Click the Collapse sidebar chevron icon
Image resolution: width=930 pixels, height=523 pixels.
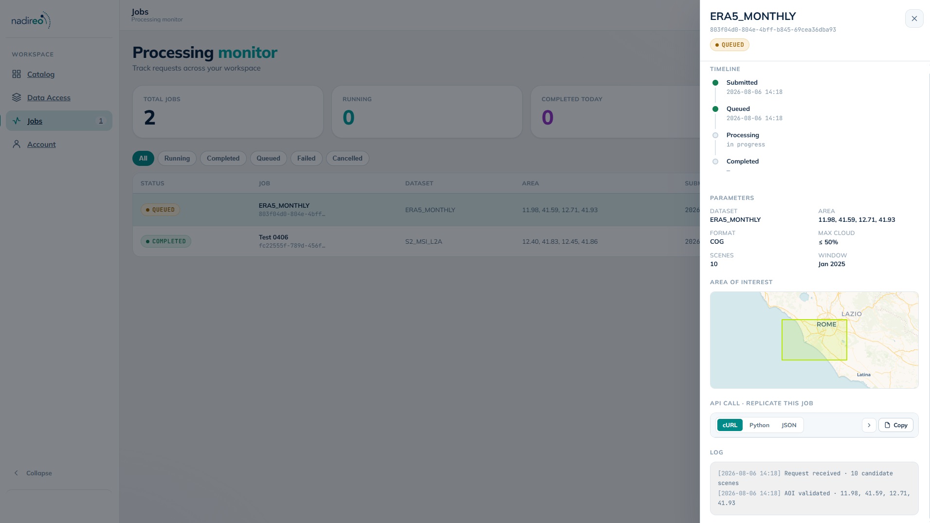coord(16,473)
